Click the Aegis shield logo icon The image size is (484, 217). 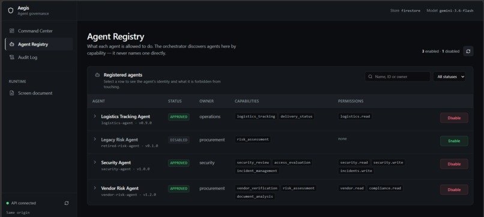pos(11,10)
